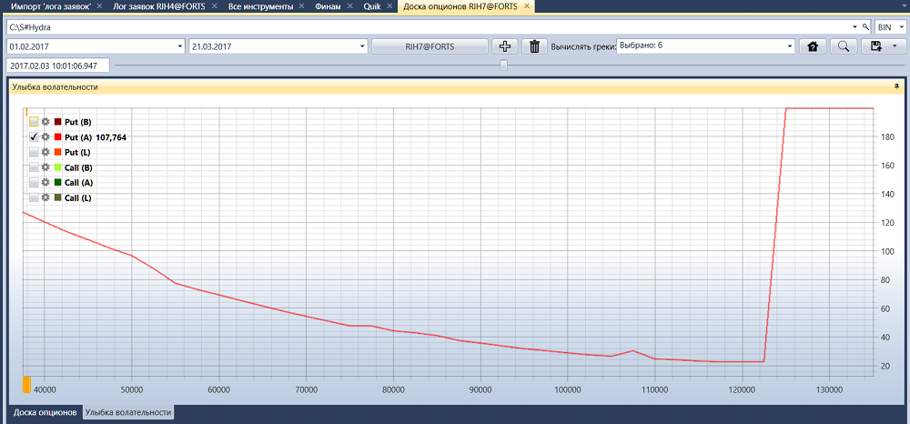Open the gear settings for Call (L)

[45, 197]
